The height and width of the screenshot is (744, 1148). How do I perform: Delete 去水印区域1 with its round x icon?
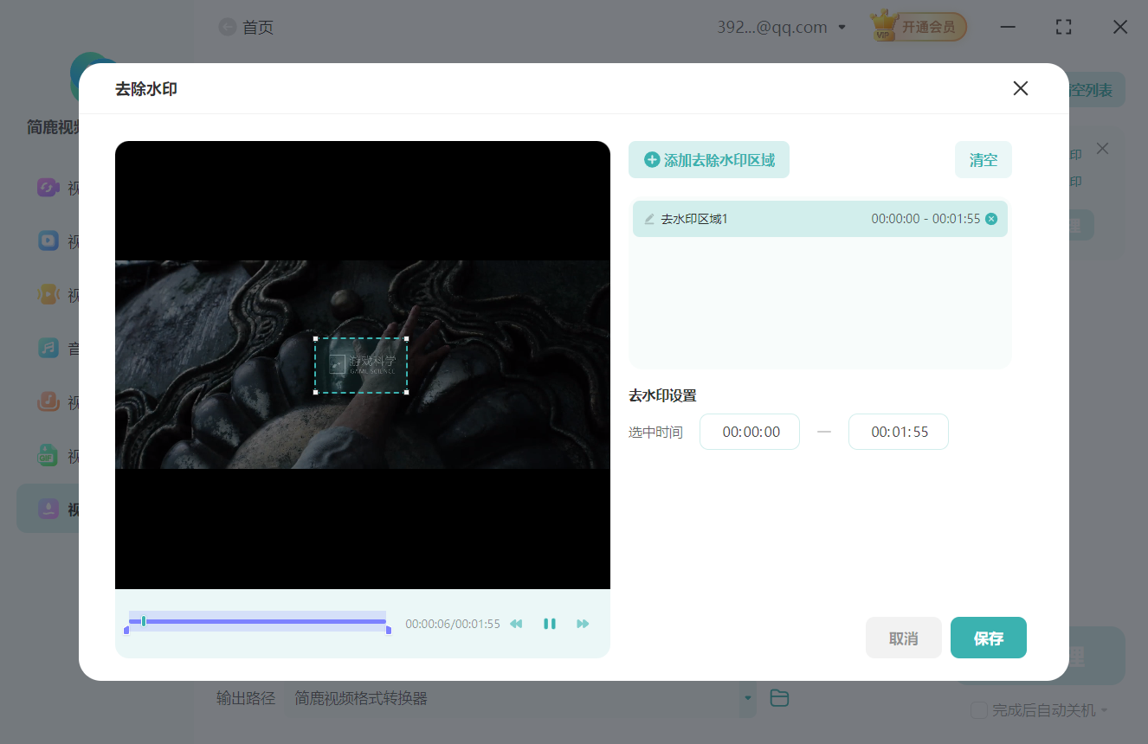(x=991, y=219)
